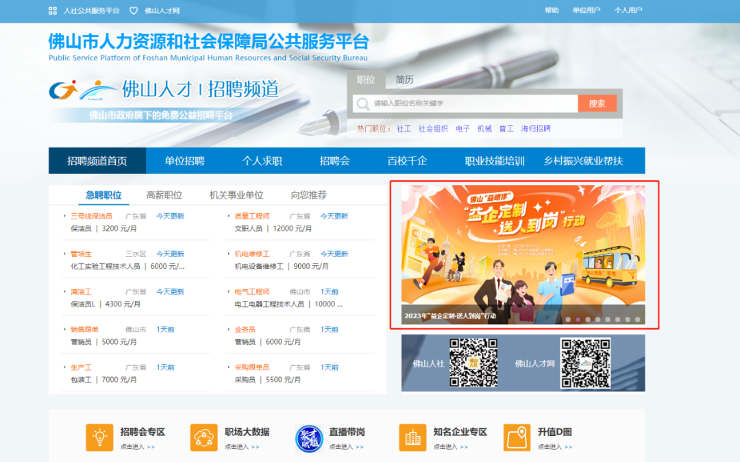Open the 质量工程师 job listing

[252, 216]
